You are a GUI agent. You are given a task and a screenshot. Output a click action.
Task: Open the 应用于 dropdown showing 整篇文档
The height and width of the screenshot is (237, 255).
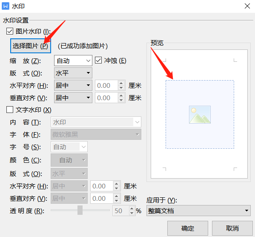tap(198, 211)
